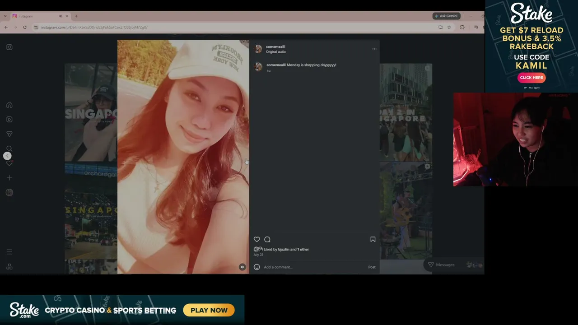Create a new post with plus icon
Screen dimensions: 578x325
pyautogui.click(x=9, y=178)
